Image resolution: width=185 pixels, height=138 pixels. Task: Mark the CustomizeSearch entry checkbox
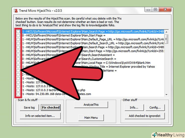(x=18, y=59)
